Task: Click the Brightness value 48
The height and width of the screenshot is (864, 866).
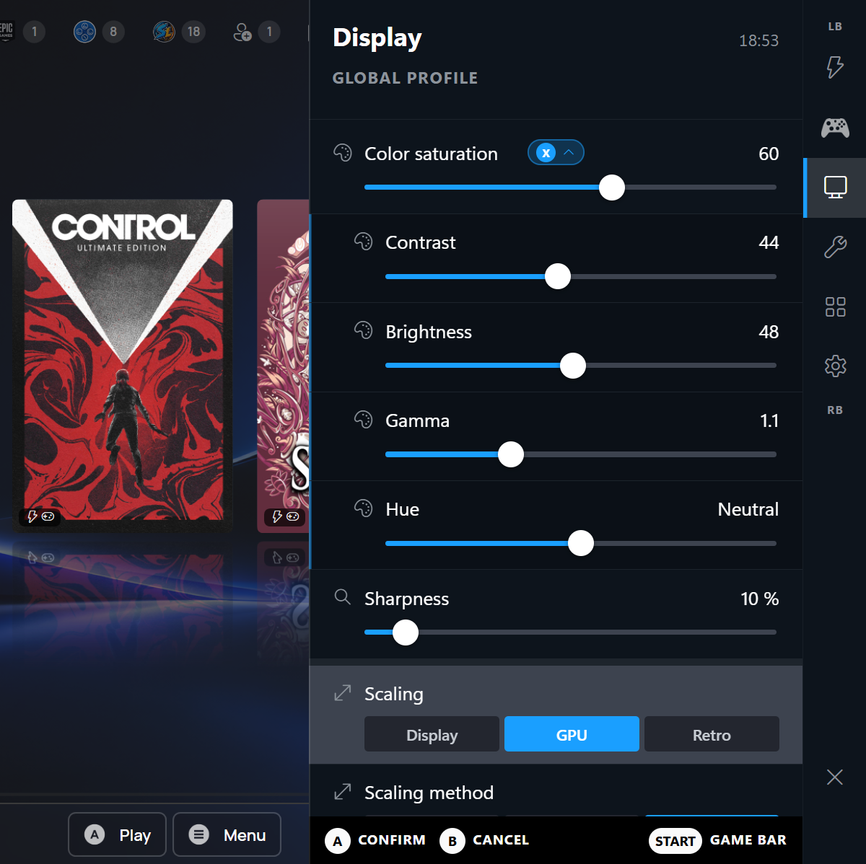Action: [x=769, y=332]
